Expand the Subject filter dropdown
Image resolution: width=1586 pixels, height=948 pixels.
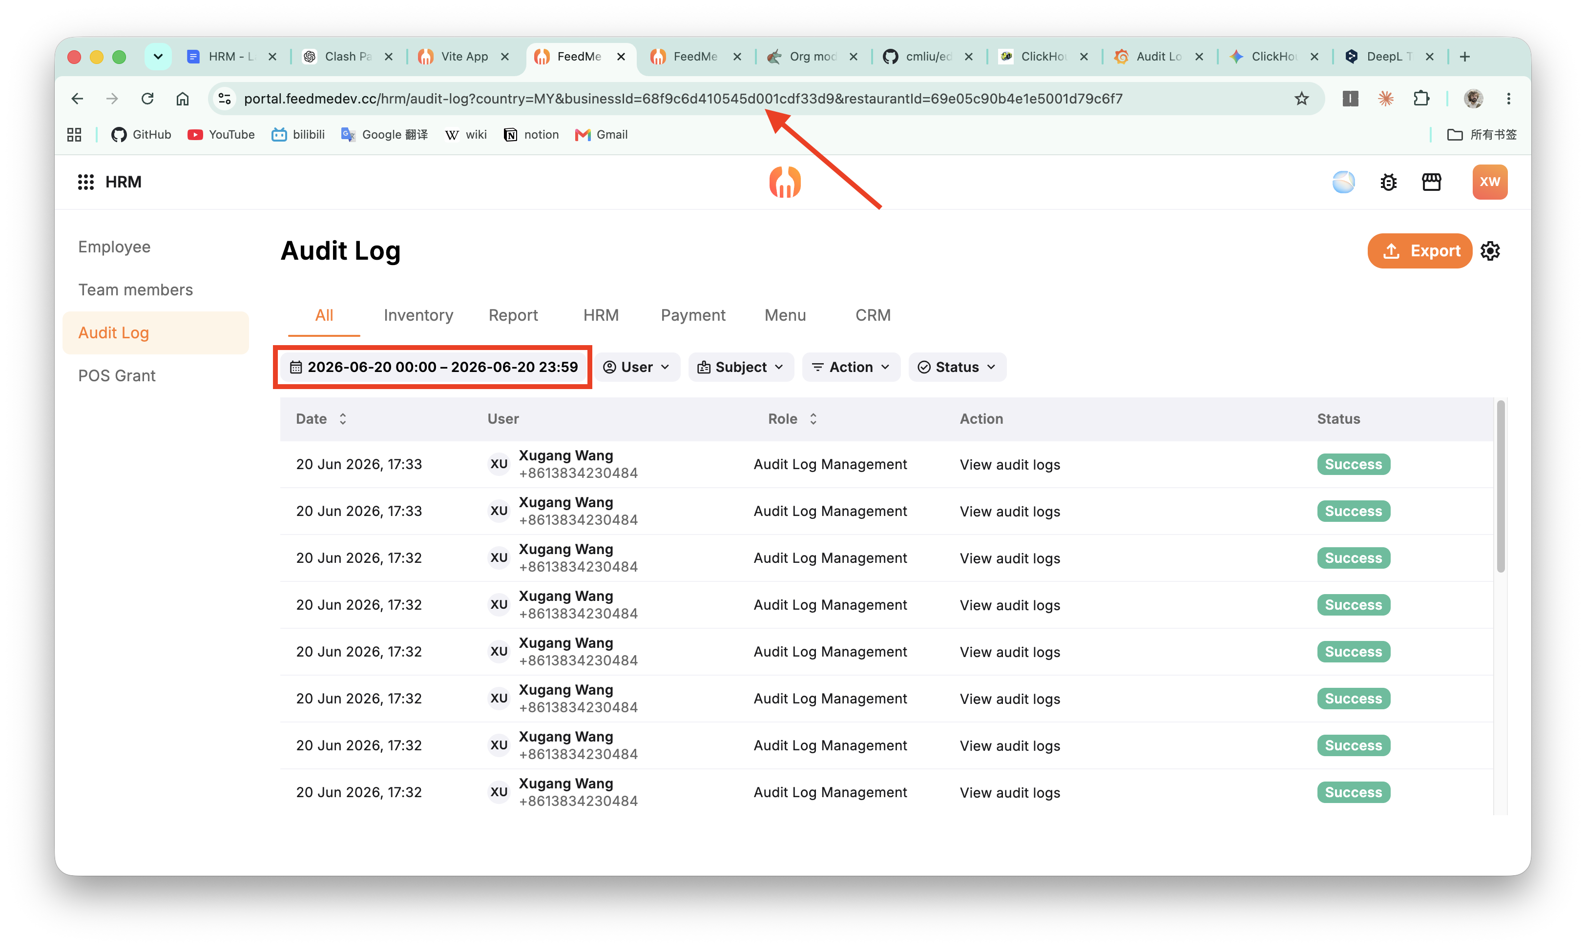click(x=741, y=367)
